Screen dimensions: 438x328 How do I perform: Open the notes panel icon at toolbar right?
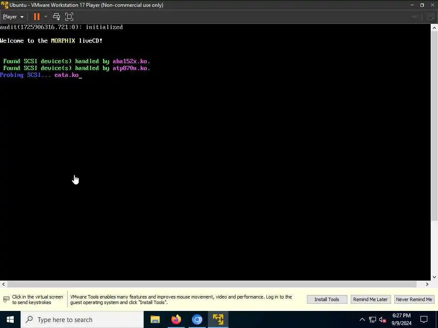tap(431, 17)
